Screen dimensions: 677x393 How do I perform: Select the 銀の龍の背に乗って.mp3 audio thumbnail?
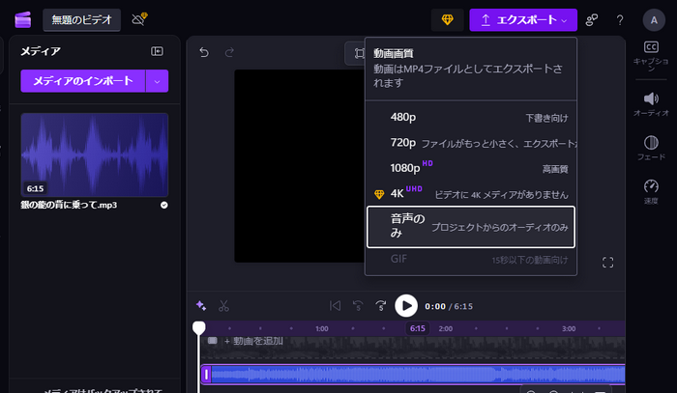pos(95,154)
